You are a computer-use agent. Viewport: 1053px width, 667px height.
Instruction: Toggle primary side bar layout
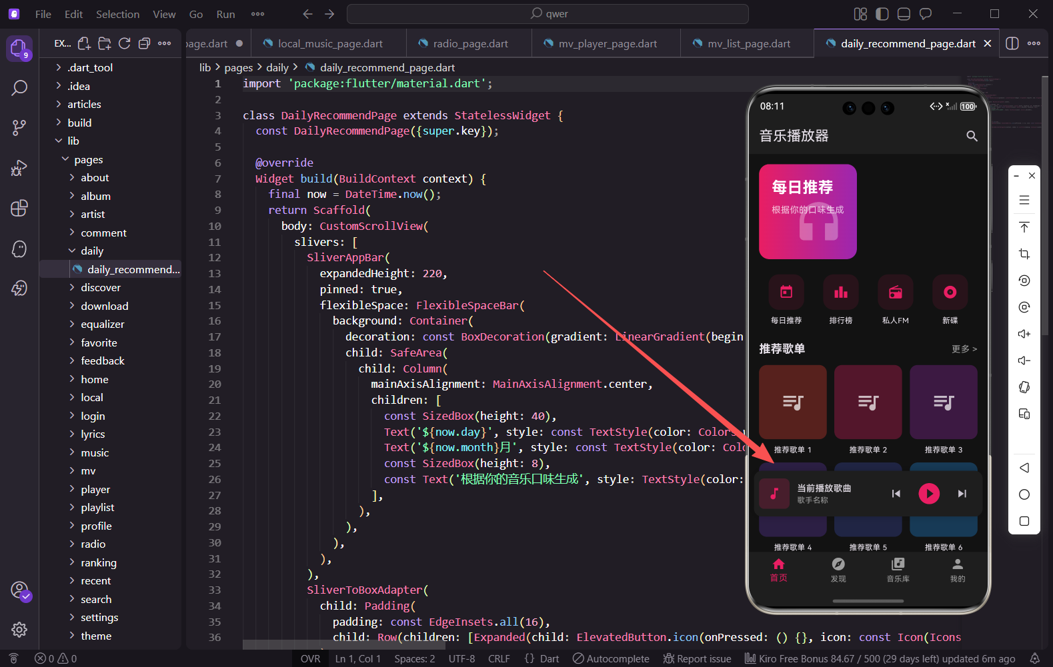[882, 14]
